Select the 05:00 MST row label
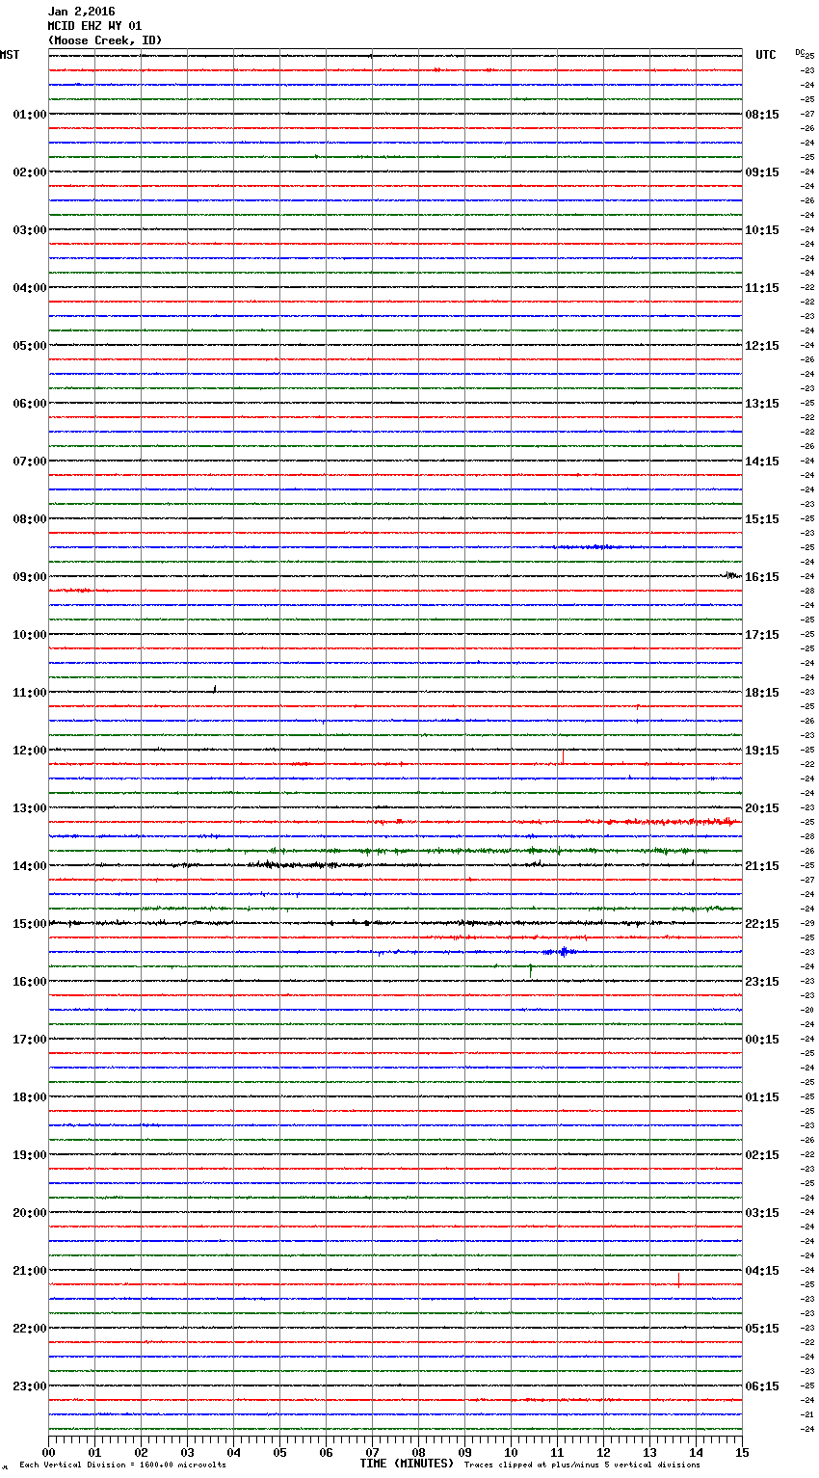The height and width of the screenshot is (1478, 819). click(x=30, y=346)
